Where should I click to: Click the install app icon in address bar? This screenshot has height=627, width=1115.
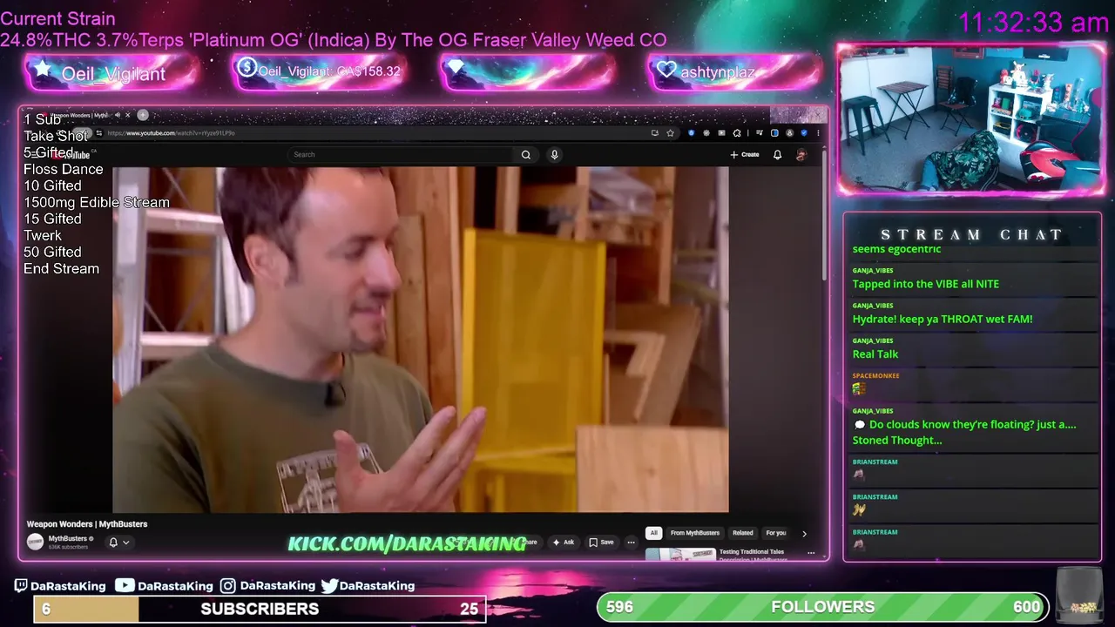(654, 133)
